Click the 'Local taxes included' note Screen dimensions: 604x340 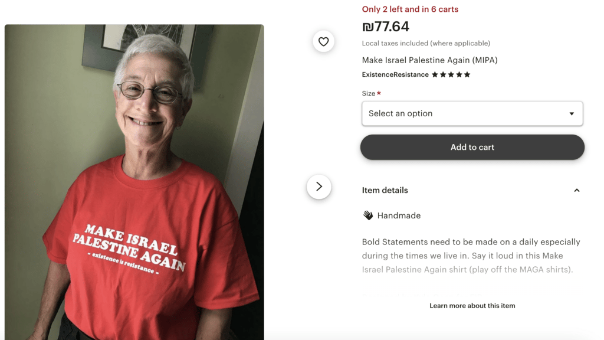426,43
